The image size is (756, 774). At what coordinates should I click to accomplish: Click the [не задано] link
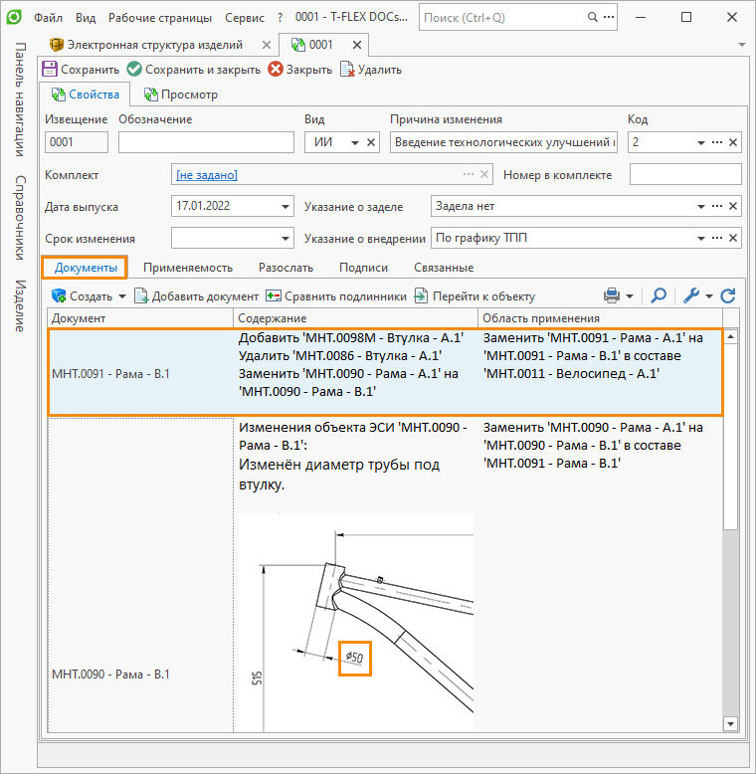pyautogui.click(x=207, y=175)
